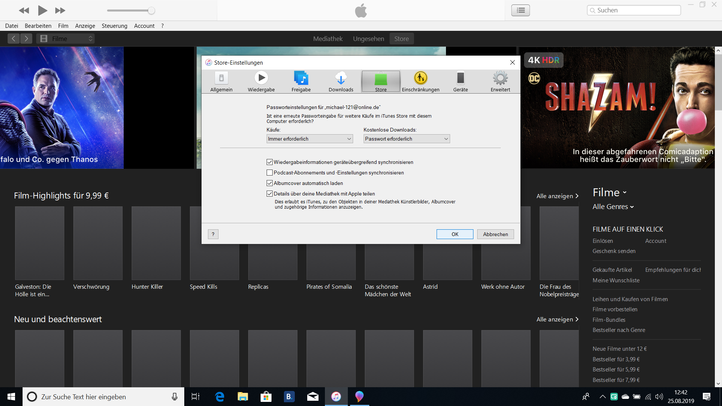The image size is (722, 406).
Task: Click the list view icon button
Action: [x=520, y=10]
